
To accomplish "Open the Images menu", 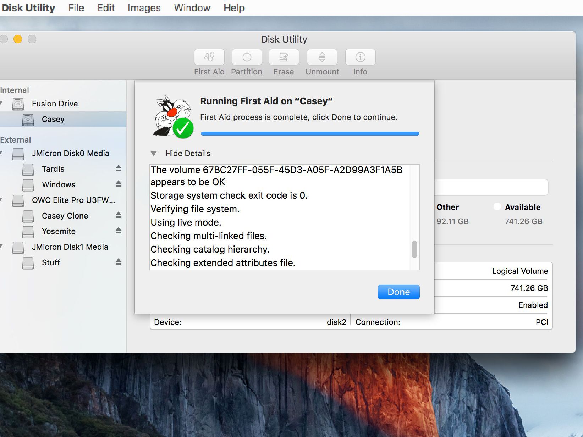I will pos(144,8).
